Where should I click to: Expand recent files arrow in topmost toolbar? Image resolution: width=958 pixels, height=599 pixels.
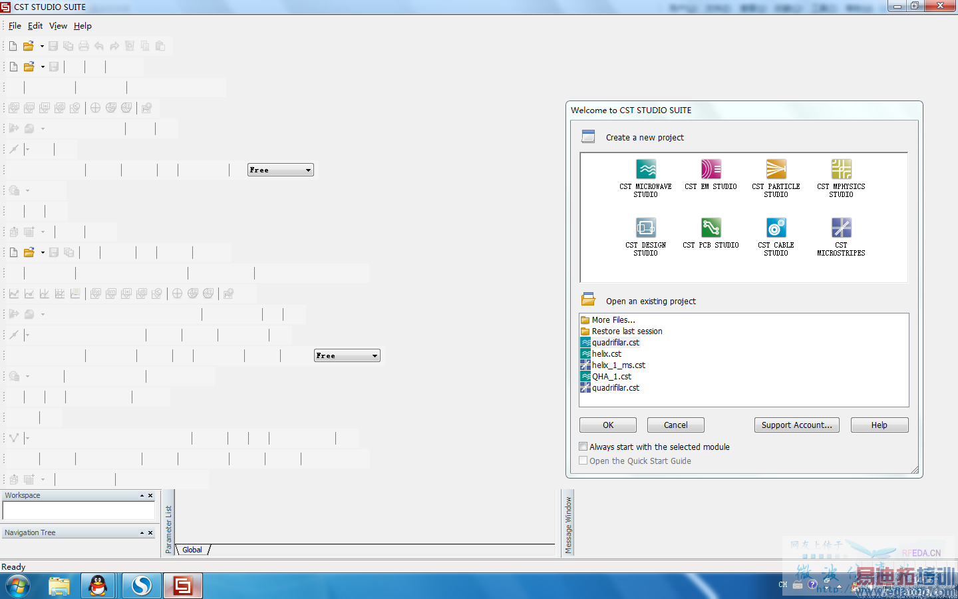pos(42,46)
